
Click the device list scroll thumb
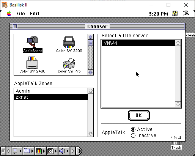click(x=91, y=43)
